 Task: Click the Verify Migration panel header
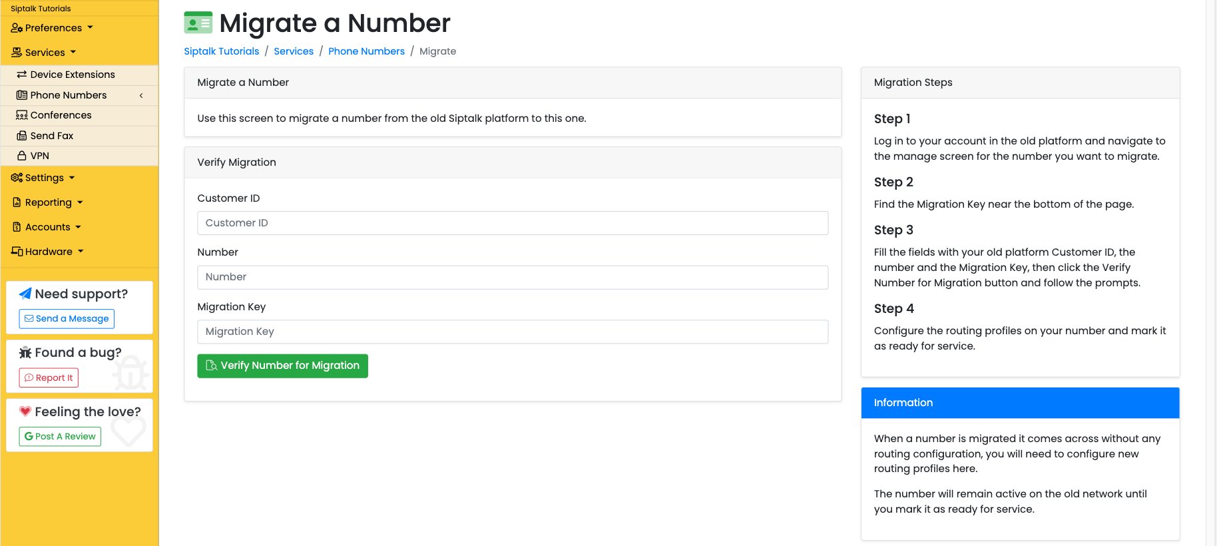[513, 162]
